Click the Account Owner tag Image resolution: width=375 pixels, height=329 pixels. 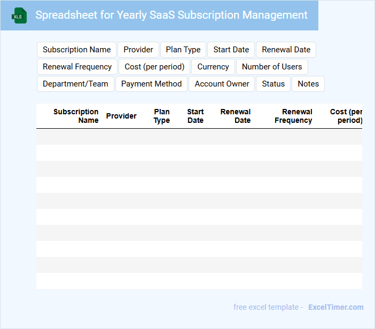222,84
